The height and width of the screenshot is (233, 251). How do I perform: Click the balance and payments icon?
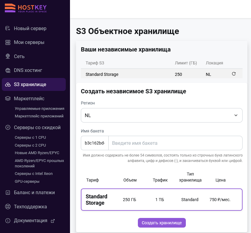[x=8, y=193]
